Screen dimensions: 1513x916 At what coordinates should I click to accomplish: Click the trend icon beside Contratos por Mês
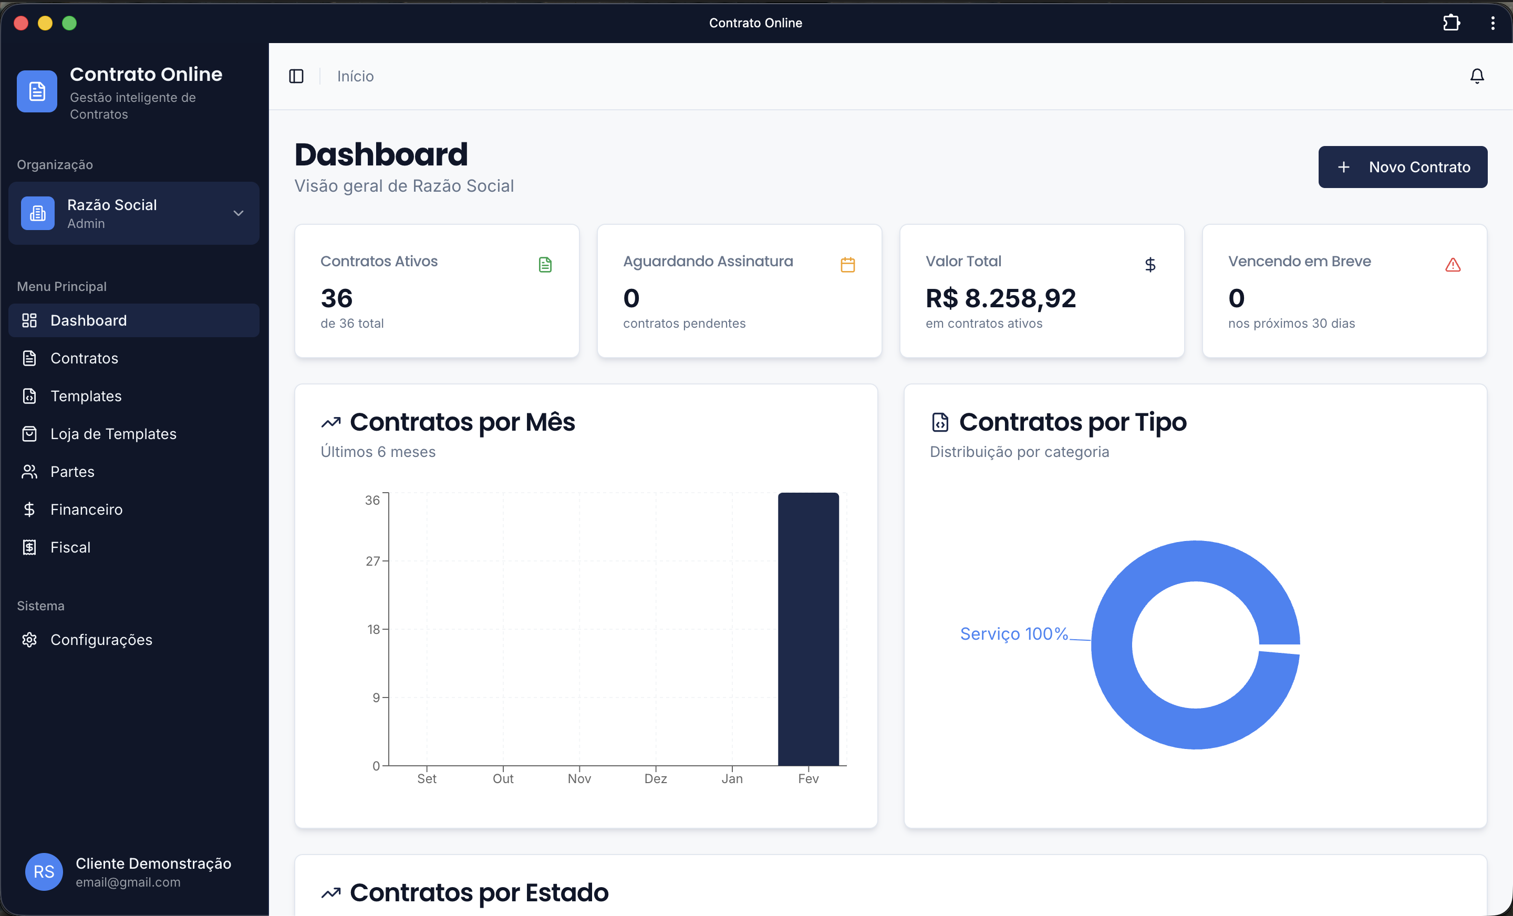(331, 422)
